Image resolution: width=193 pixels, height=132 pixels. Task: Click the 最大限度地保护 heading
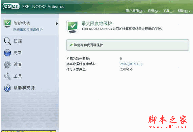96,23
